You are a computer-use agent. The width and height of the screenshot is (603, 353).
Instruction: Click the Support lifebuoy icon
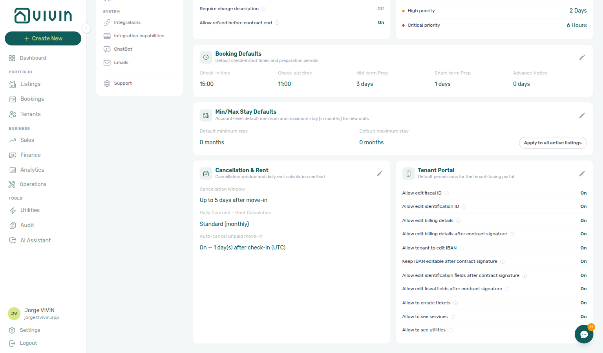point(107,84)
